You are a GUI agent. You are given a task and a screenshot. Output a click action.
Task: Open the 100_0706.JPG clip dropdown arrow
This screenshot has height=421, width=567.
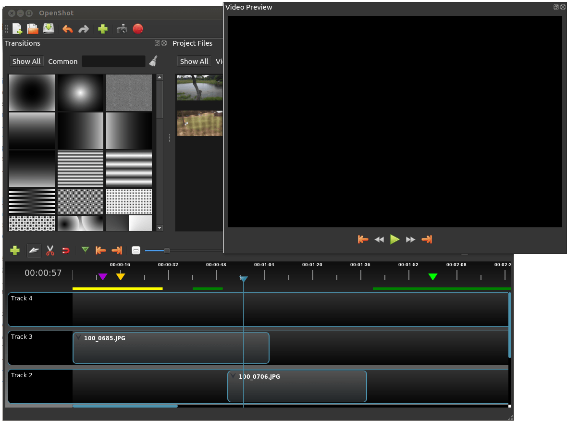tap(233, 376)
